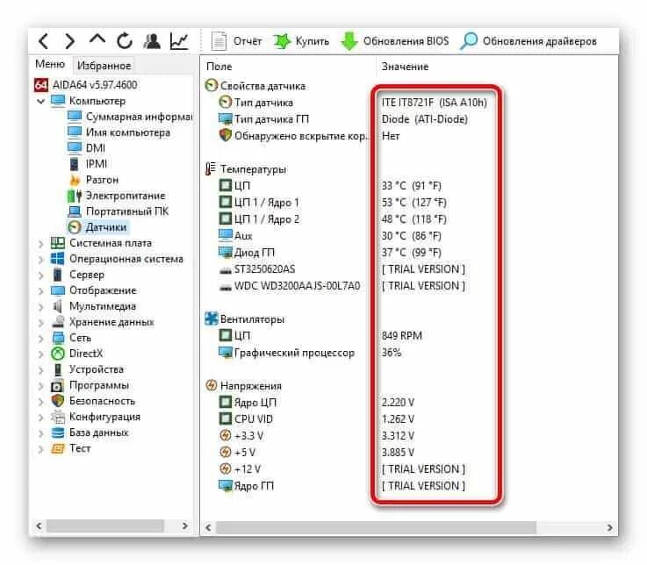Screen dimensions: 647x565
Task: Click the Вентиляторы fan icon
Action: (x=212, y=318)
